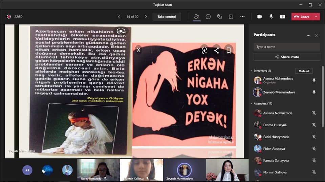Select Nərmin Xəlilova video tile
This screenshot has width=325, height=182.
click(142, 170)
